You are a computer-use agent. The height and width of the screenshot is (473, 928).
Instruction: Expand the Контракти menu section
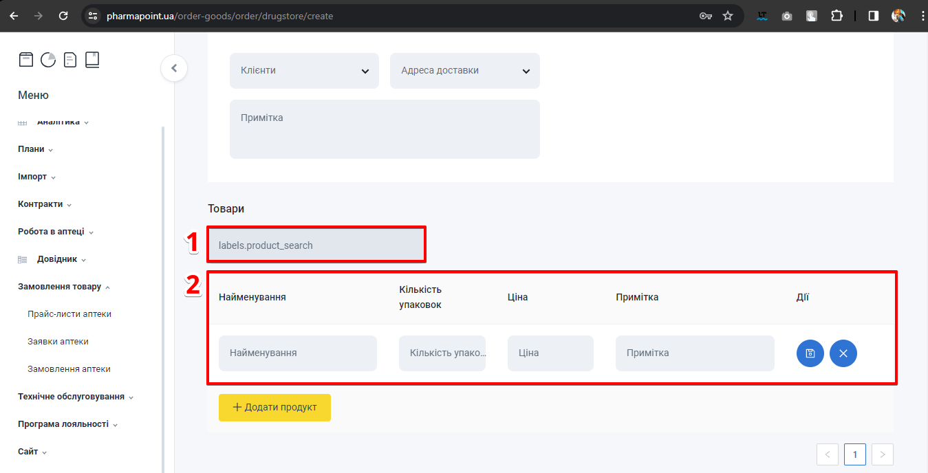point(45,204)
